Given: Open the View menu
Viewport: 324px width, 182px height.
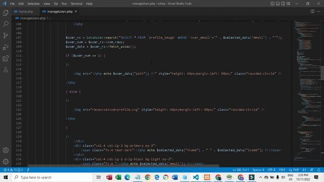Looking at the screenshot, I should (47, 4).
